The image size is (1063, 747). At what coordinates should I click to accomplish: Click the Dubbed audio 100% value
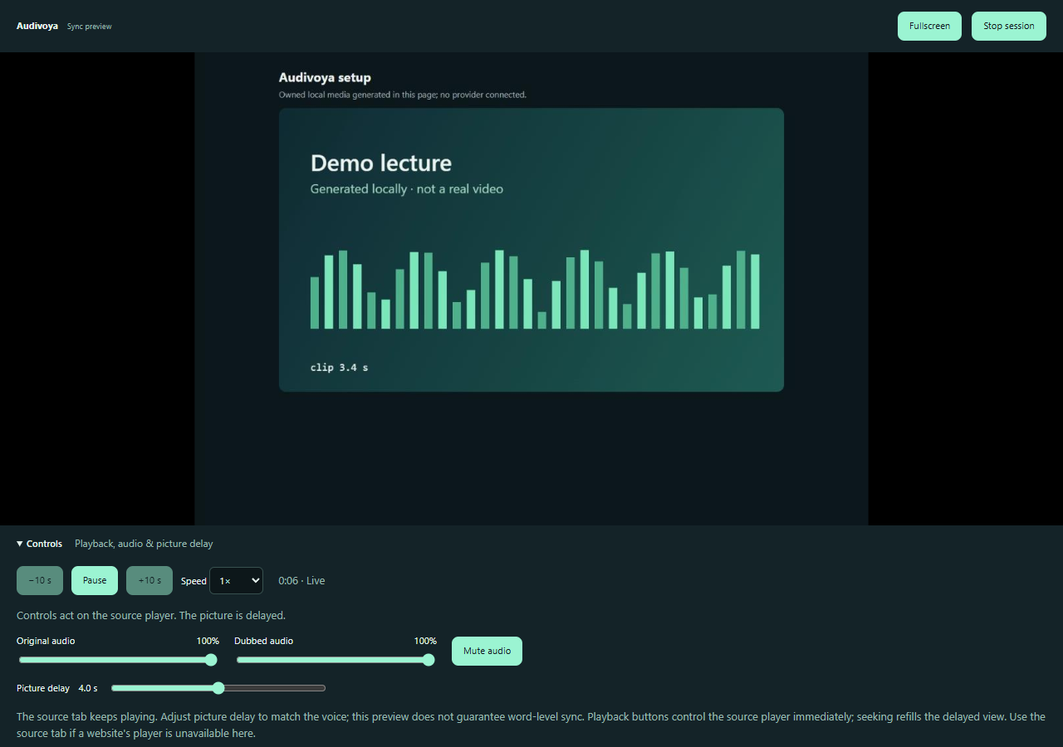click(x=425, y=641)
